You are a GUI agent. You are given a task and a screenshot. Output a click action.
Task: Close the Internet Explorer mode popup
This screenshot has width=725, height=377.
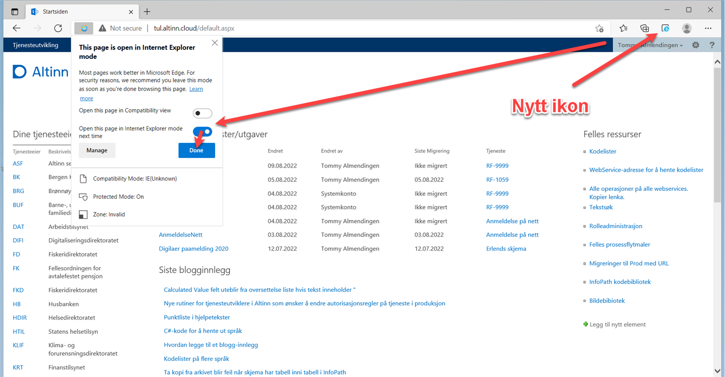tap(214, 43)
